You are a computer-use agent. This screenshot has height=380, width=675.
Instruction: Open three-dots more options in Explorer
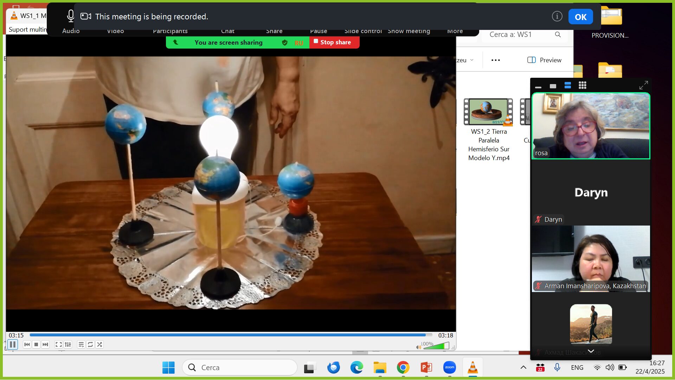(496, 60)
